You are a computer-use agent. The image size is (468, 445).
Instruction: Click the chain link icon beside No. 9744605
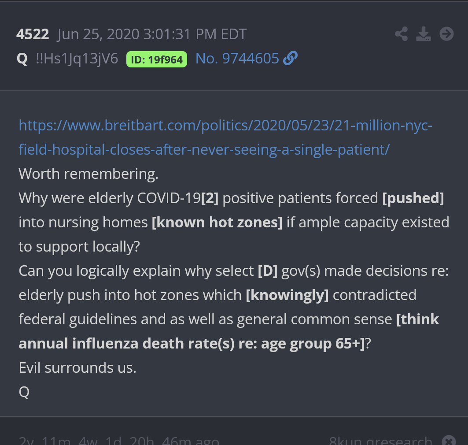tap(291, 58)
